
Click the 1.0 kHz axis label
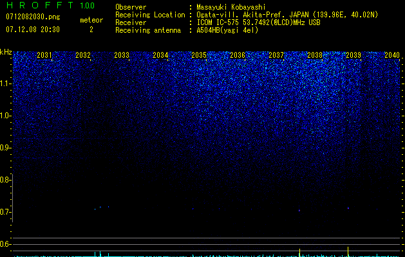[x=5, y=116]
